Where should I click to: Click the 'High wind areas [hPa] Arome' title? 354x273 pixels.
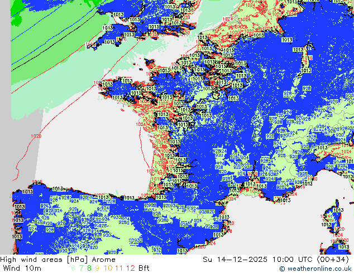pyautogui.click(x=58, y=260)
